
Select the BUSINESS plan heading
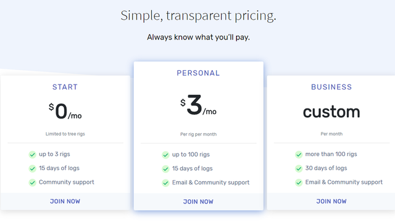pos(331,87)
